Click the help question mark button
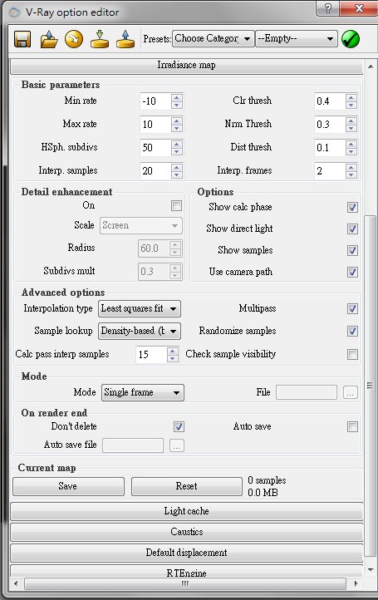The height and width of the screenshot is (600, 378). (x=327, y=8)
